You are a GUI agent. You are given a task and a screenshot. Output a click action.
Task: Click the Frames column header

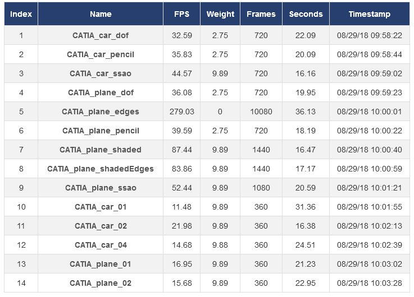click(261, 14)
